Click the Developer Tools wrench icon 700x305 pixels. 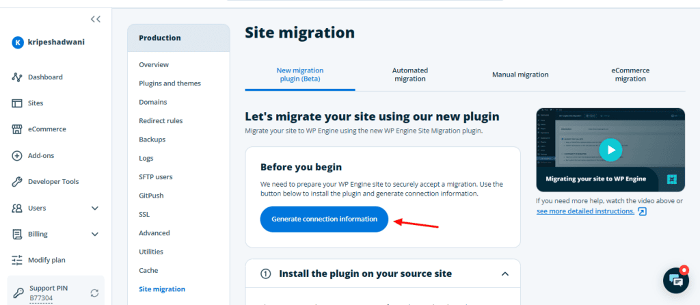[x=16, y=182]
